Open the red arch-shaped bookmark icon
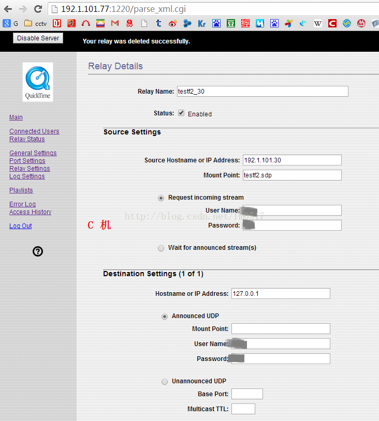The image size is (379, 421). point(86,24)
